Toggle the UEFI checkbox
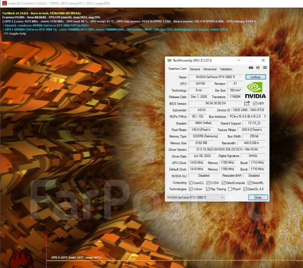This screenshot has height=268, width=303. [x=255, y=104]
